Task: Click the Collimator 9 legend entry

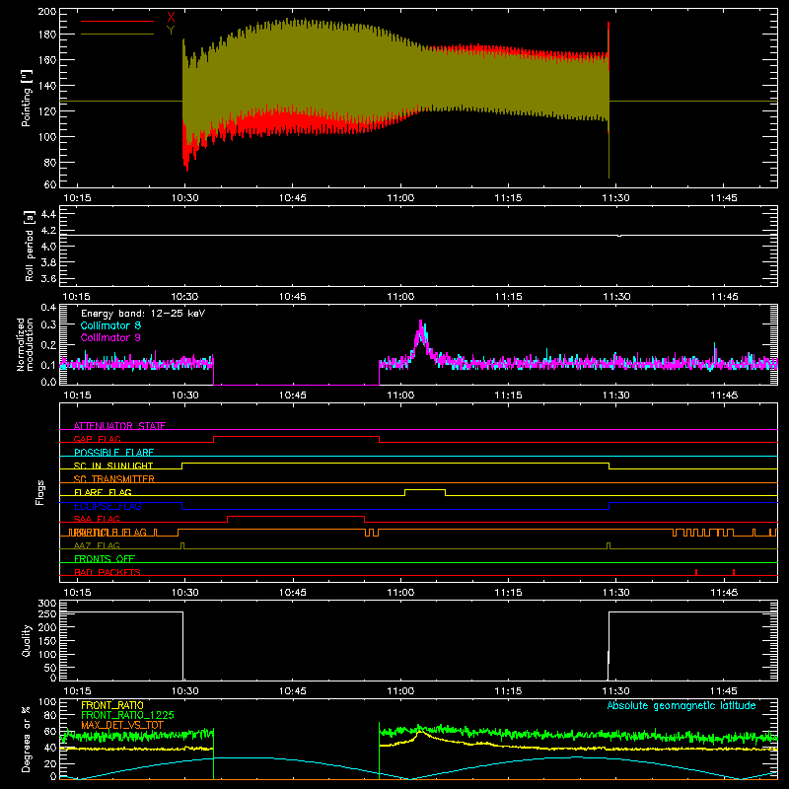Action: pyautogui.click(x=110, y=337)
